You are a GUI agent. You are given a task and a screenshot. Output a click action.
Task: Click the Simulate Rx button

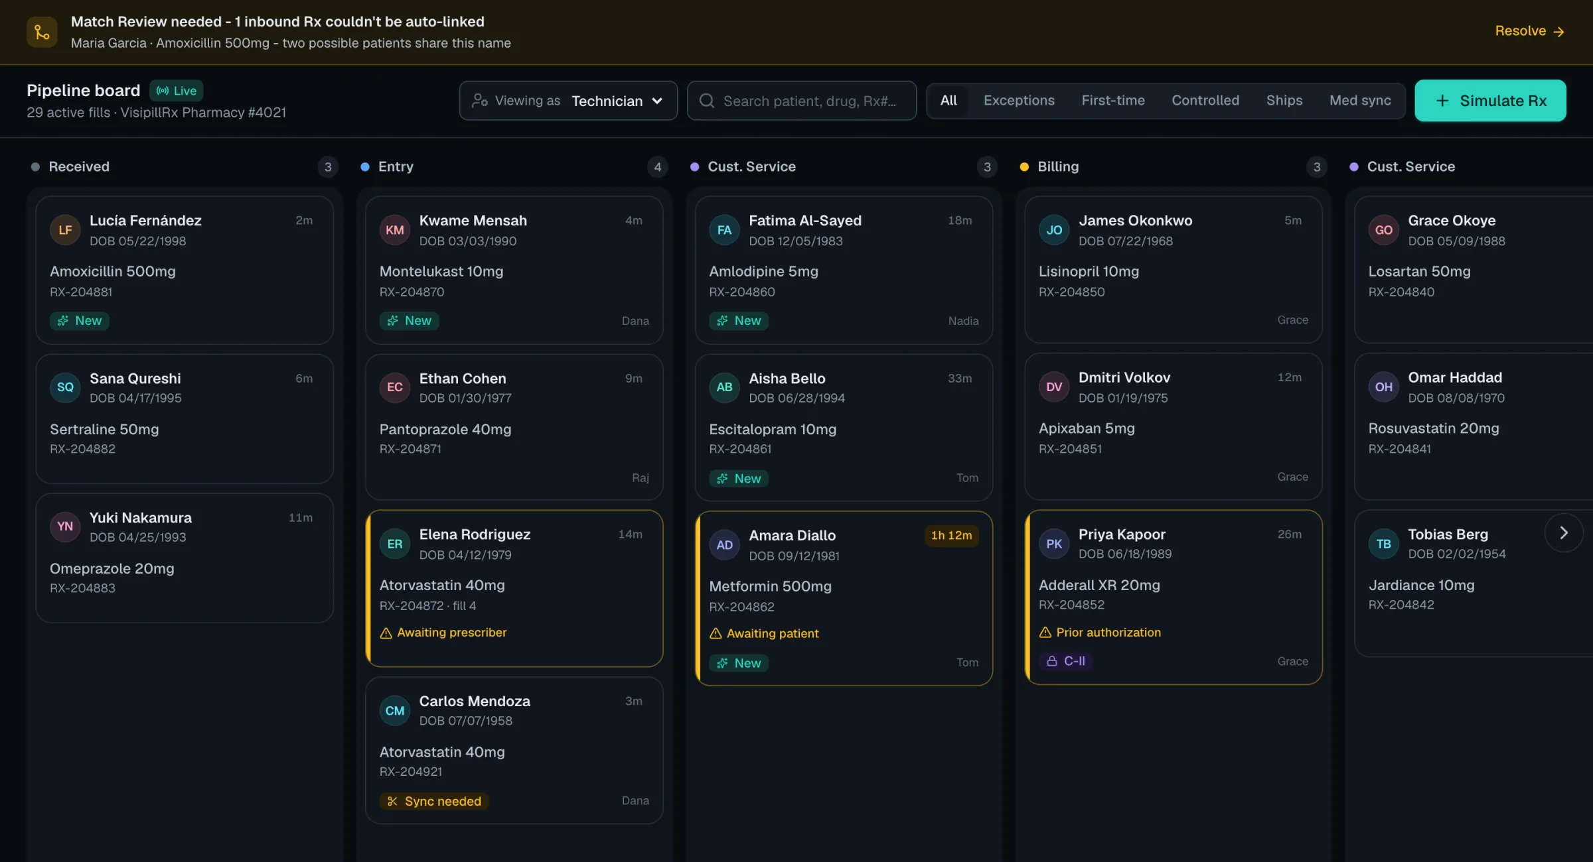tap(1490, 101)
